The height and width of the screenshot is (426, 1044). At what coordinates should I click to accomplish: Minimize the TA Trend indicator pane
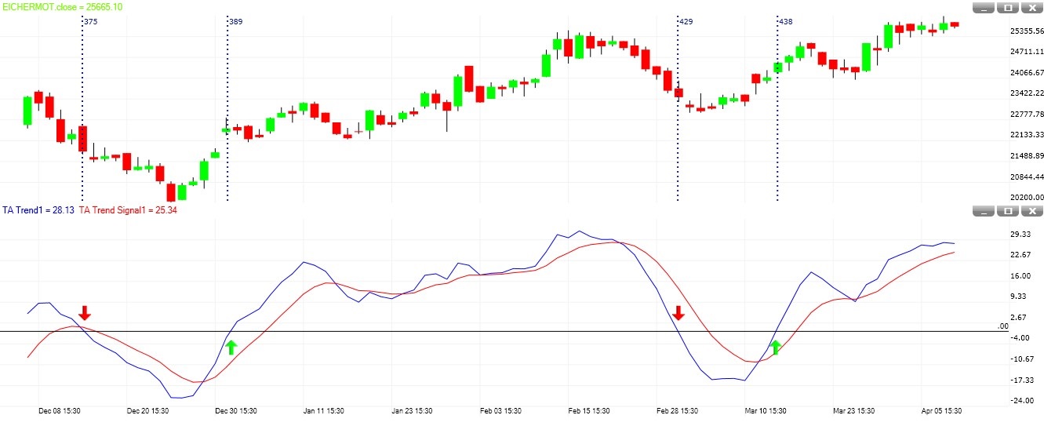[x=985, y=211]
